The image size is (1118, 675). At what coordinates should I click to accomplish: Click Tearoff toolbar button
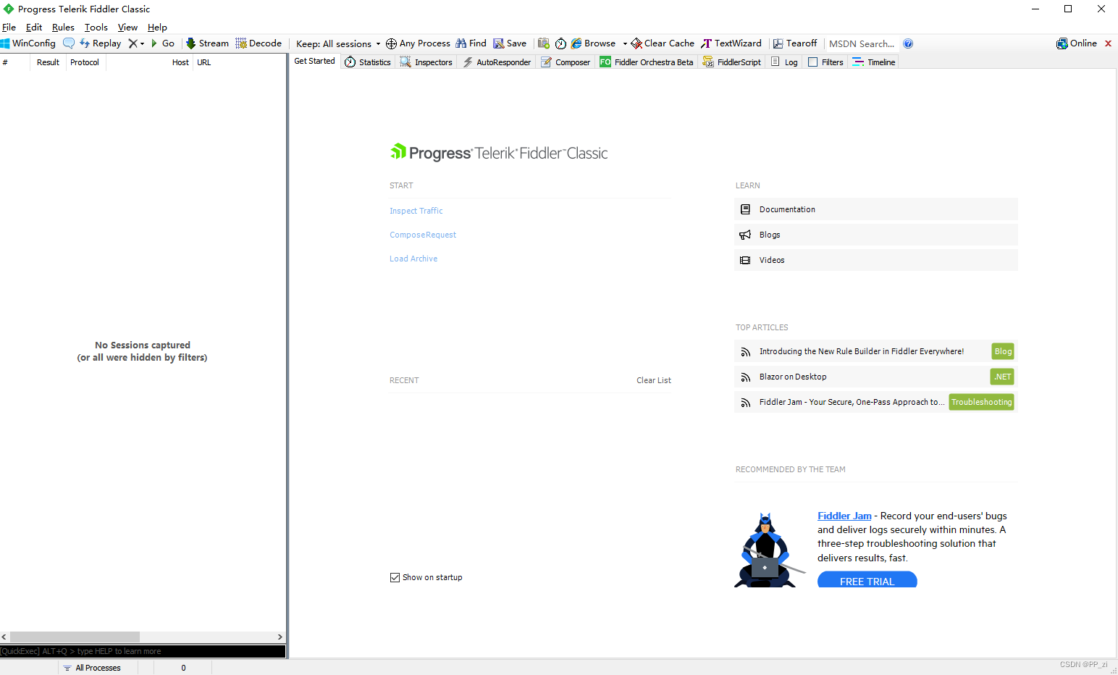pos(795,43)
